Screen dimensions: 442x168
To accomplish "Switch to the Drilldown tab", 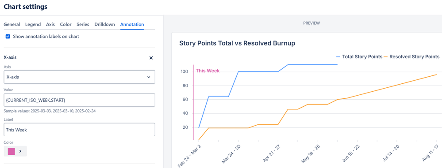I will click(x=104, y=24).
